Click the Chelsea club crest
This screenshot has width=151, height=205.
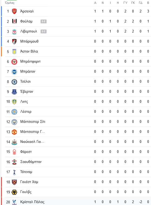(x=14, y=82)
